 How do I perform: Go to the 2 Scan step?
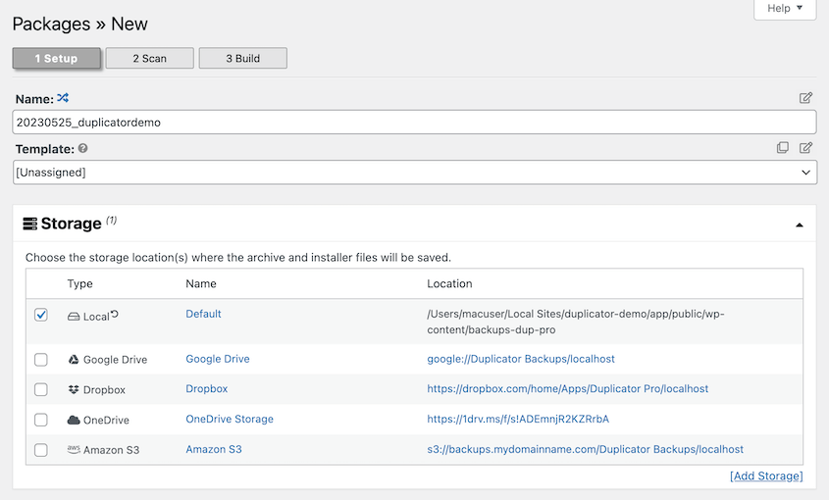(150, 58)
